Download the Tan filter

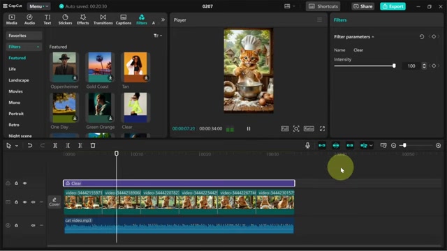pyautogui.click(x=146, y=77)
